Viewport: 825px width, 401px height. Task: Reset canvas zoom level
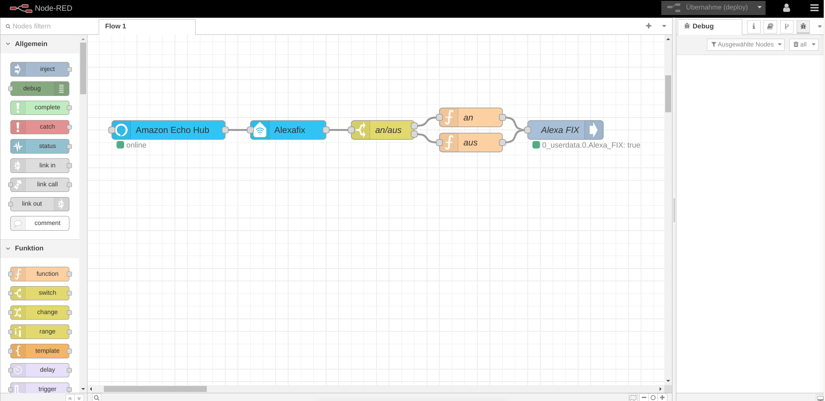[653, 398]
